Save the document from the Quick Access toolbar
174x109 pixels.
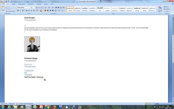pyautogui.click(x=6, y=1)
